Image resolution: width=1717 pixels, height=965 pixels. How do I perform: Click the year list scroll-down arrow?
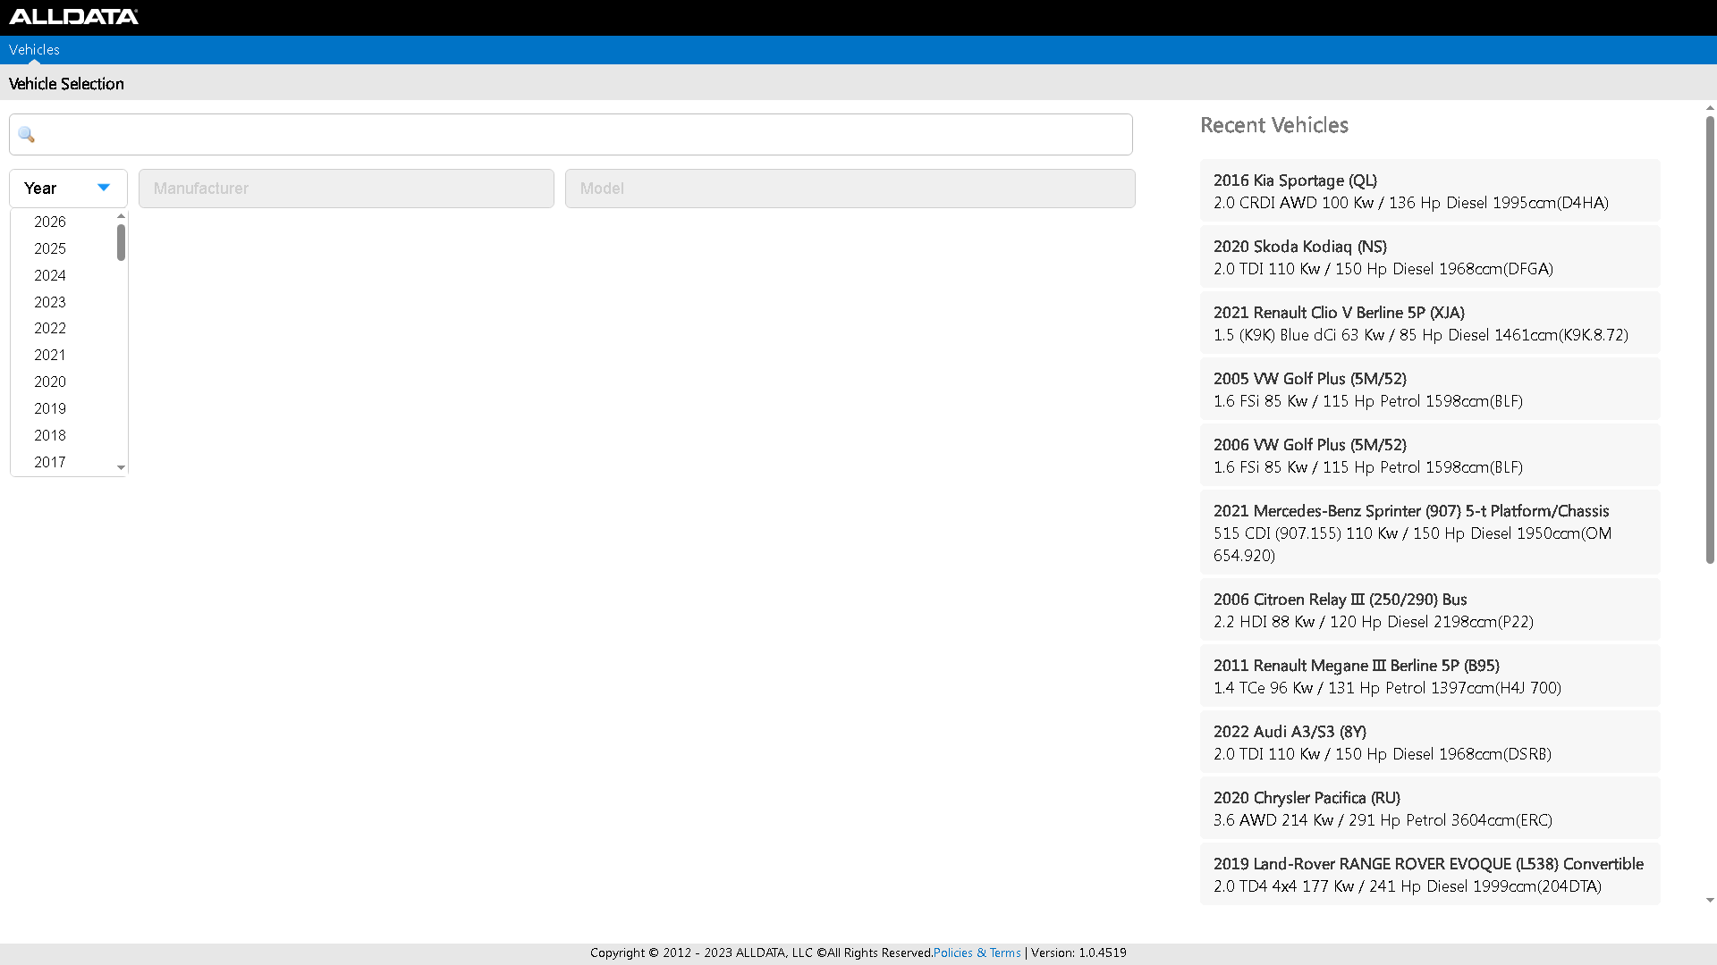point(122,467)
